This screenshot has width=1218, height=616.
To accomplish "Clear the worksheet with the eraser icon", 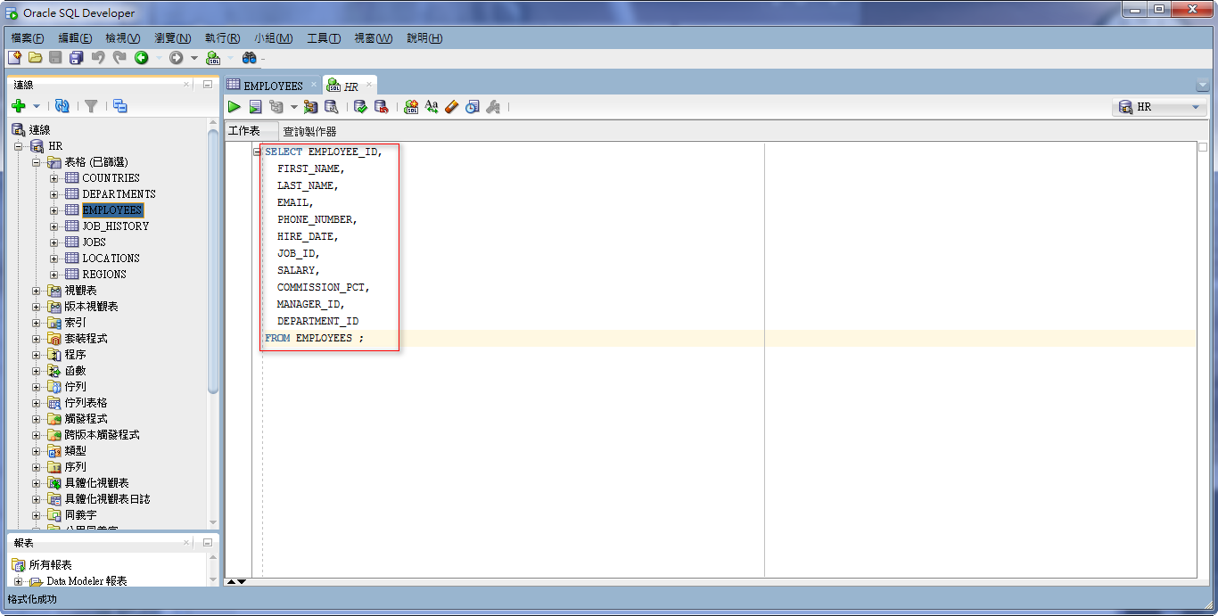I will (x=451, y=106).
